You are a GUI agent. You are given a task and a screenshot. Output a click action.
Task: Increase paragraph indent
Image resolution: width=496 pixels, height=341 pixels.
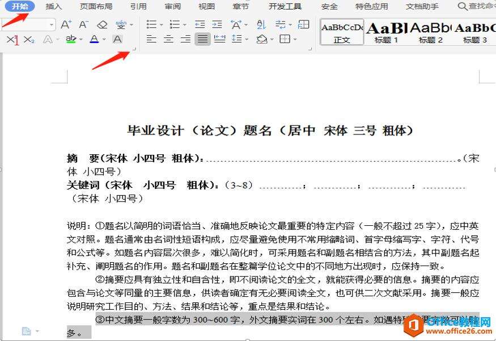click(217, 24)
